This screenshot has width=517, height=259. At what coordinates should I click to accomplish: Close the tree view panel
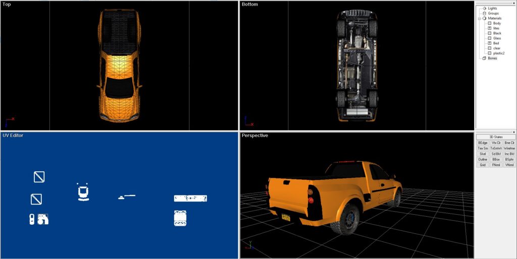point(513,3)
